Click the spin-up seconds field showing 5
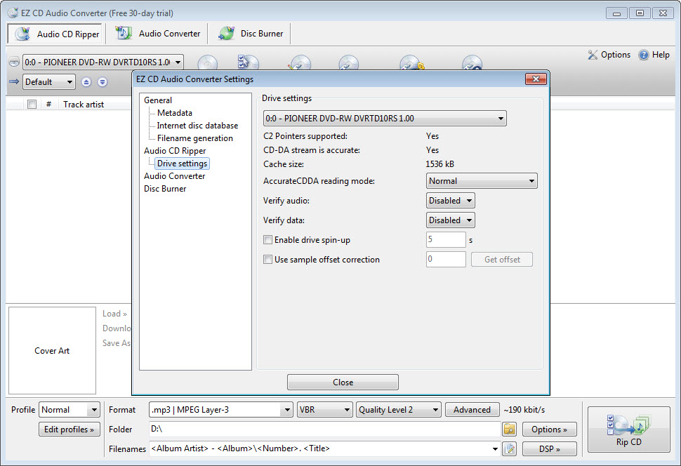Image resolution: width=681 pixels, height=466 pixels. (446, 240)
